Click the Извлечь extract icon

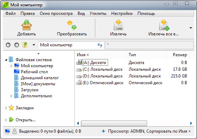(x=118, y=25)
